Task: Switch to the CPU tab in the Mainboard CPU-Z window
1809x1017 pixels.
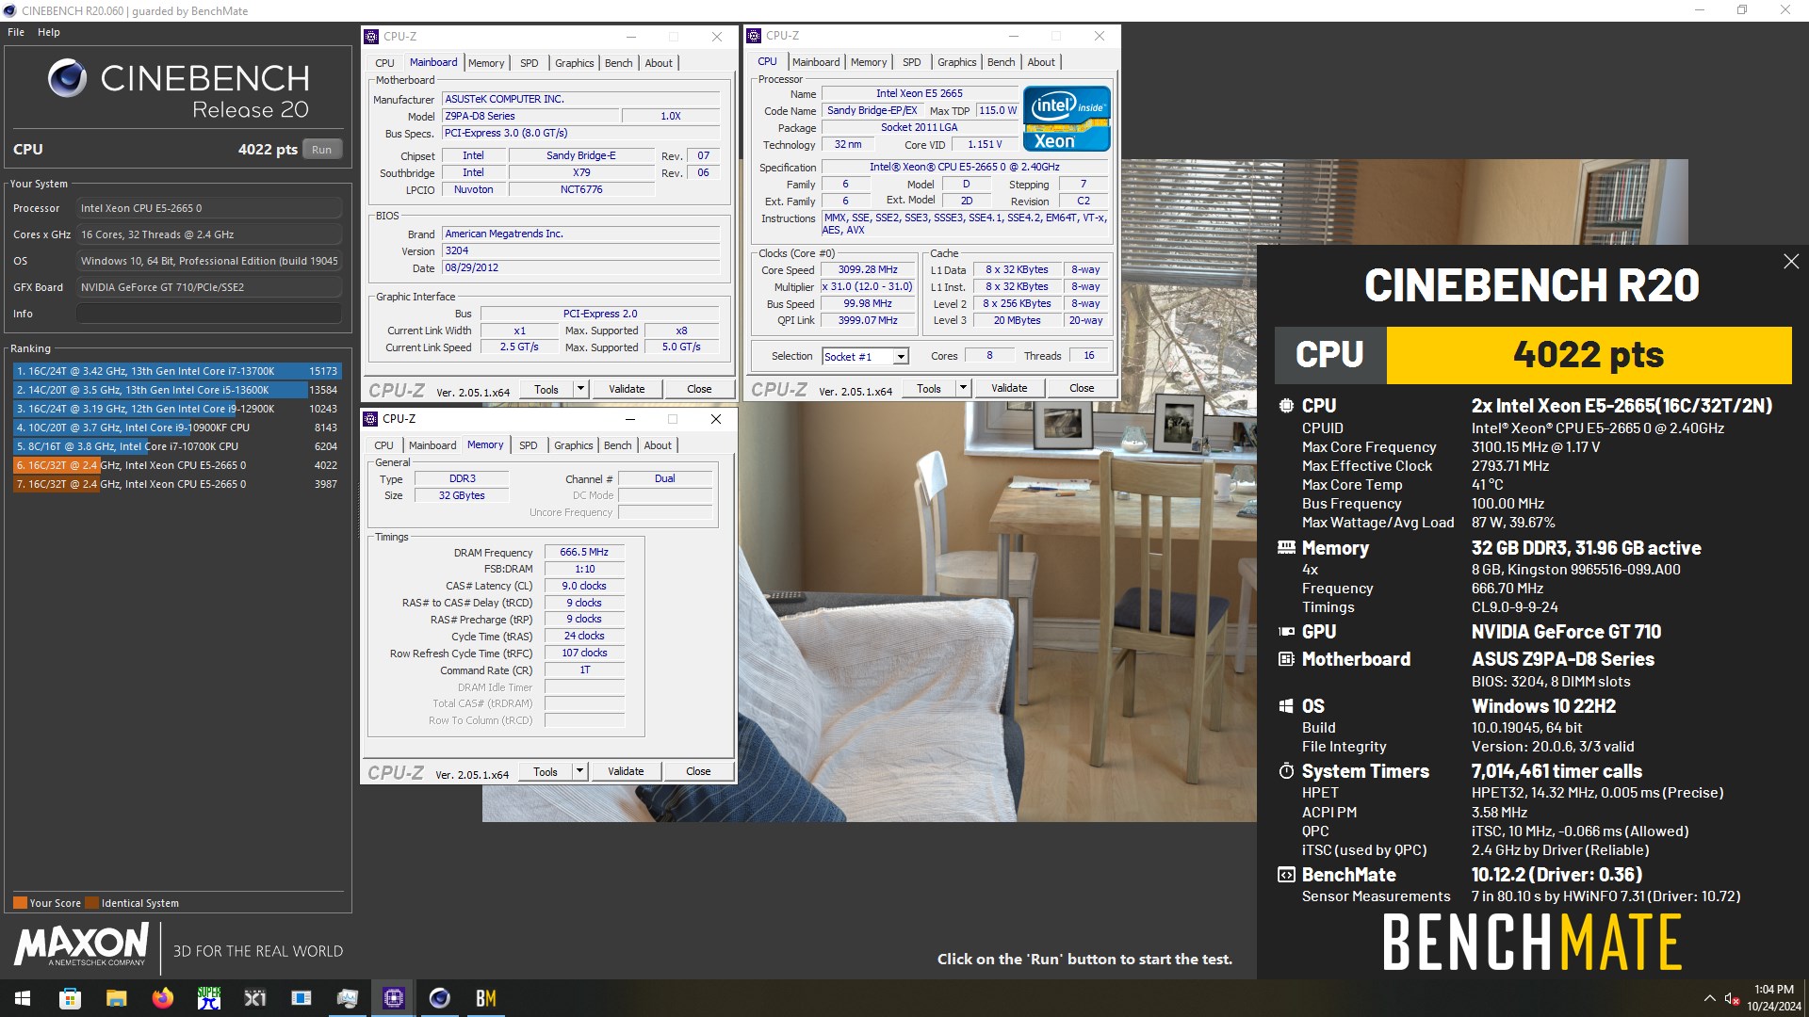Action: click(384, 63)
